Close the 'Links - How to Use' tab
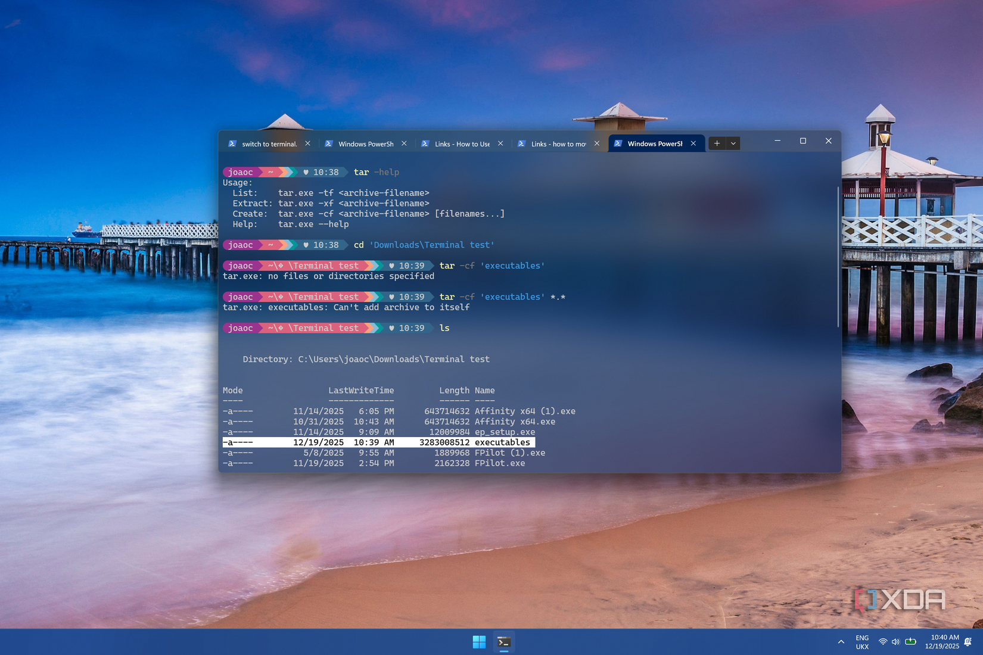This screenshot has width=983, height=655. (500, 144)
